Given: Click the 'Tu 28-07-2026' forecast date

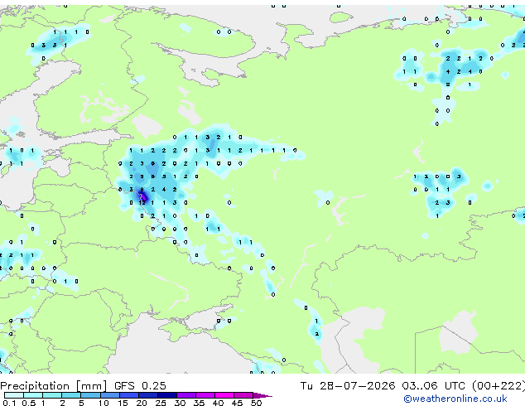Looking at the screenshot, I should coord(348,386).
